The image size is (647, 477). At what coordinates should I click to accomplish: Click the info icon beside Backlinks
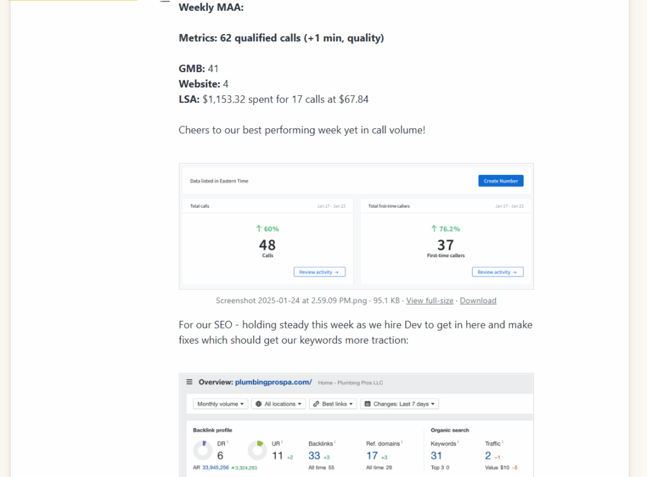(x=334, y=442)
